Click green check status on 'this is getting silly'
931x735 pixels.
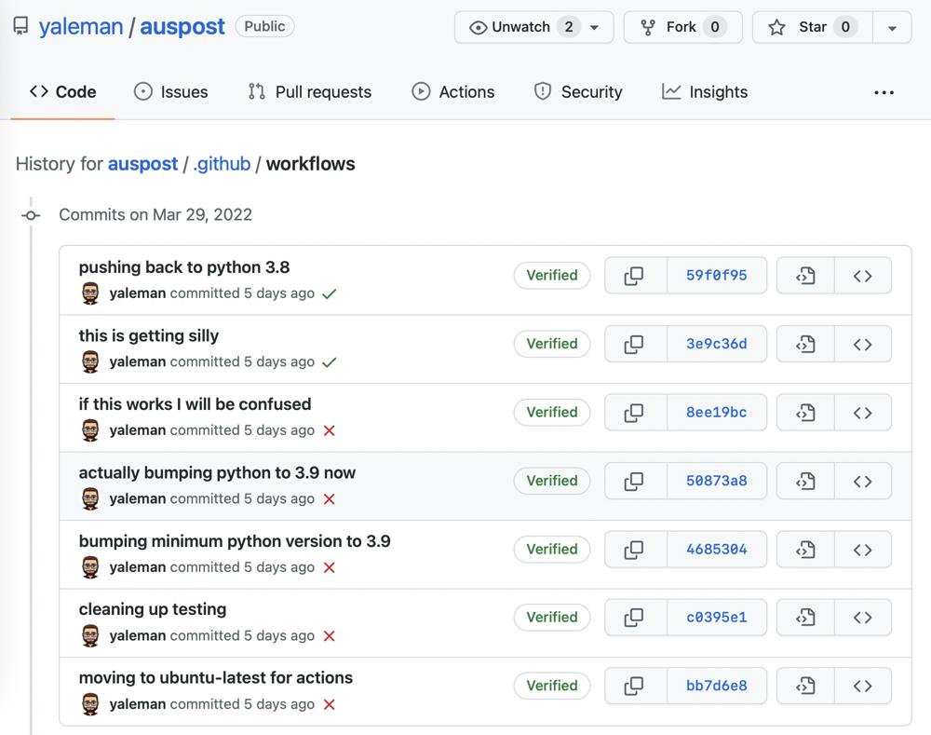coord(329,362)
